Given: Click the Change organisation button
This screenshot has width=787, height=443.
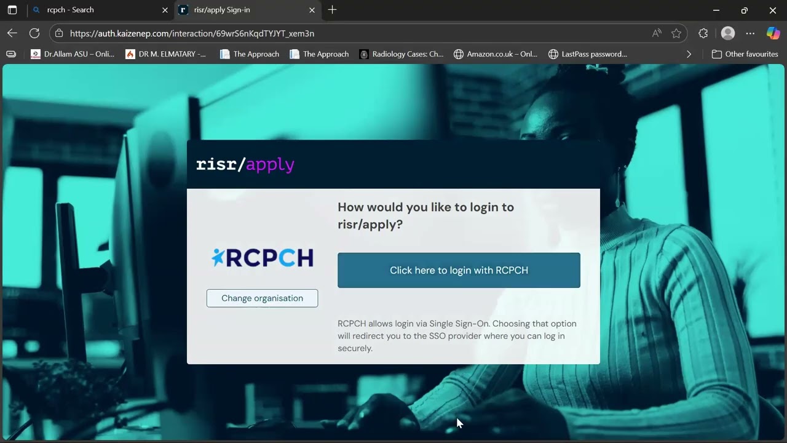Looking at the screenshot, I should coord(262,298).
